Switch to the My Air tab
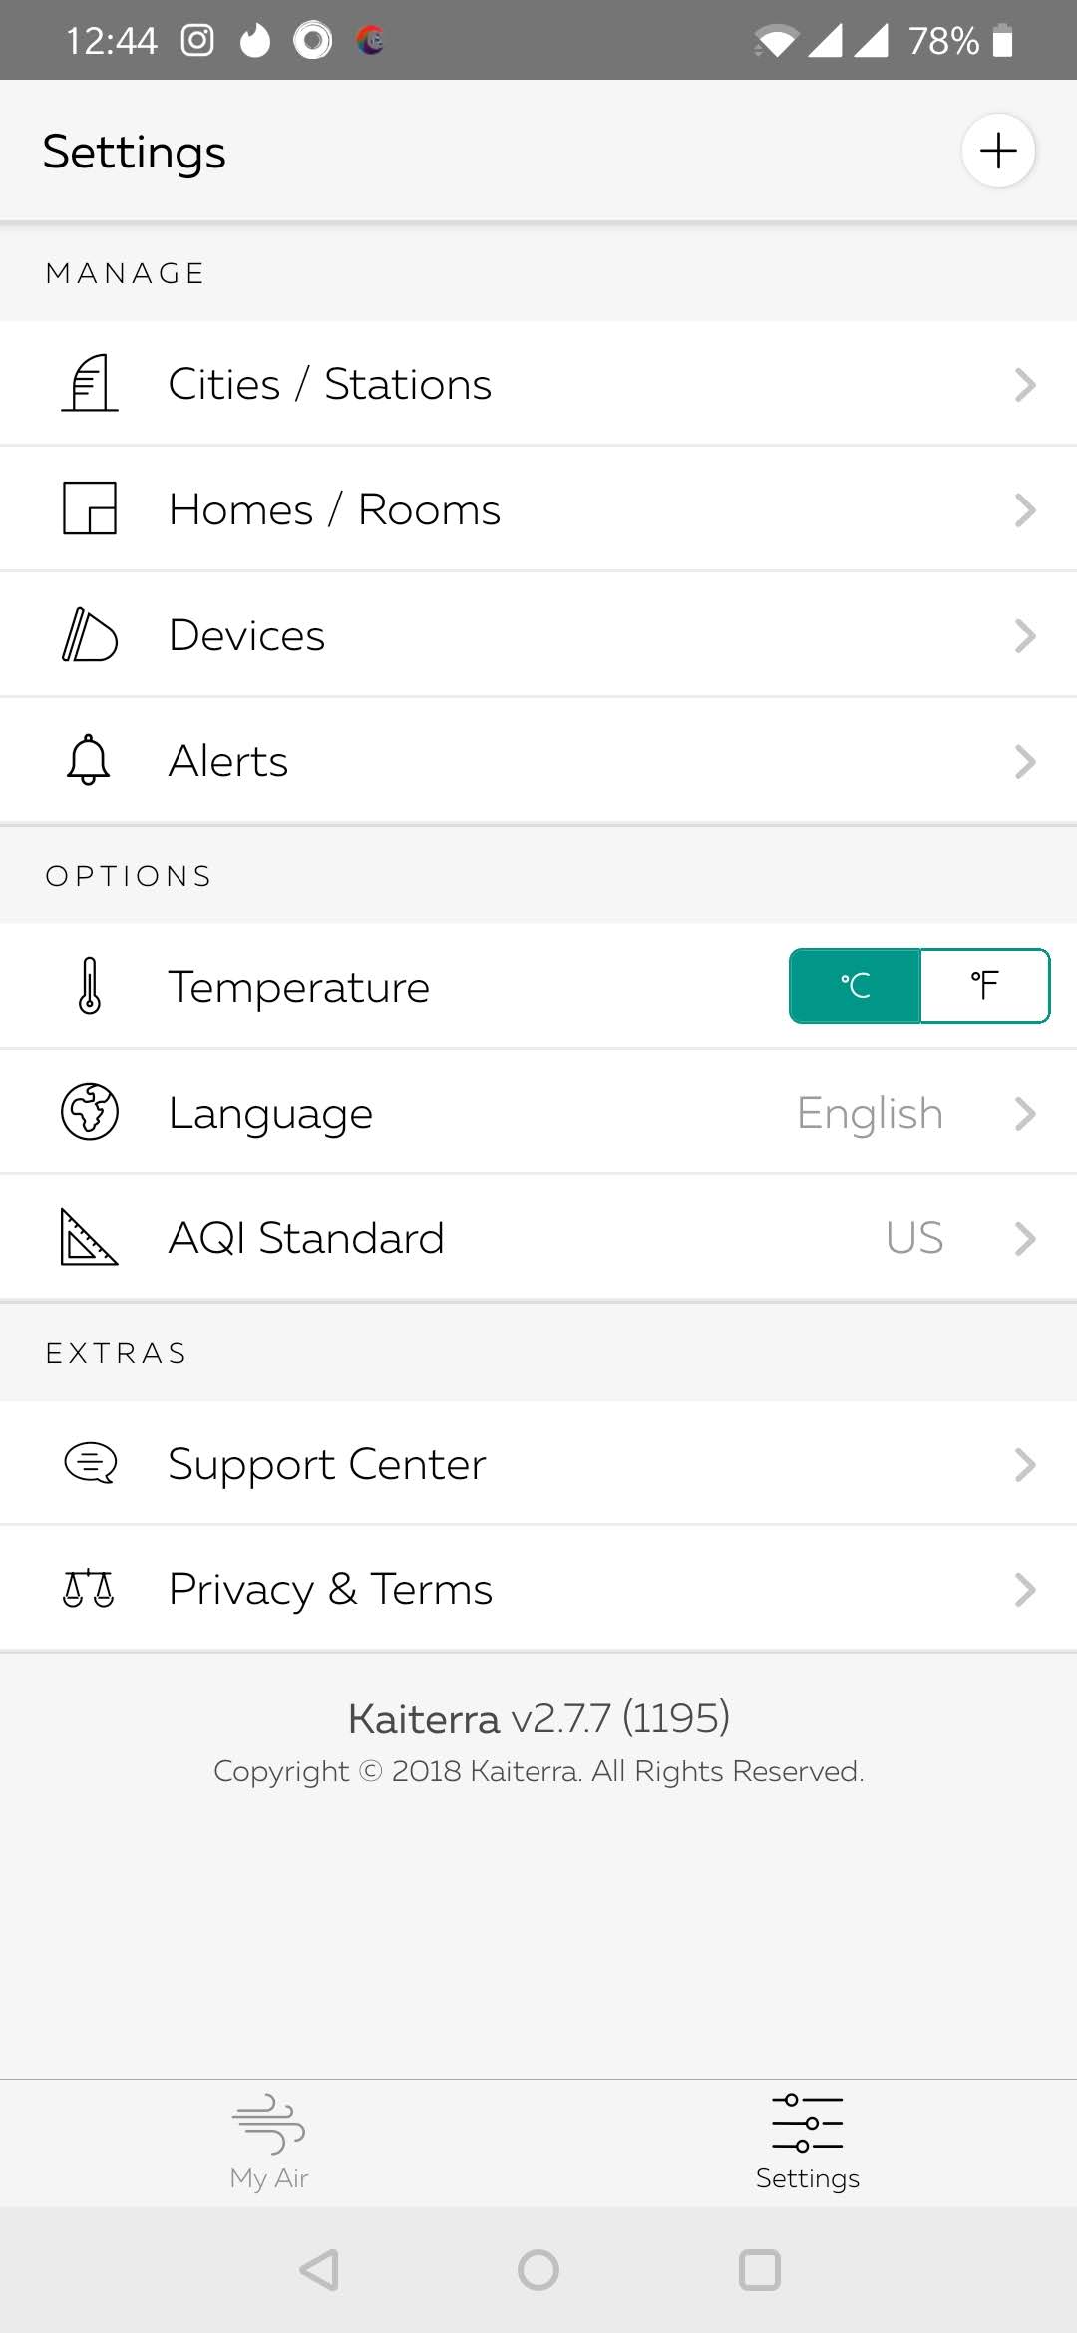Viewport: 1077px width, 2333px height. coord(269,2142)
